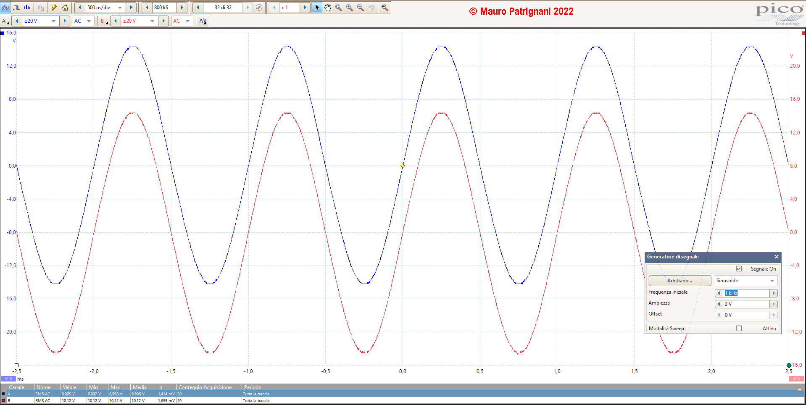Select the zoom out tool

[x=361, y=8]
